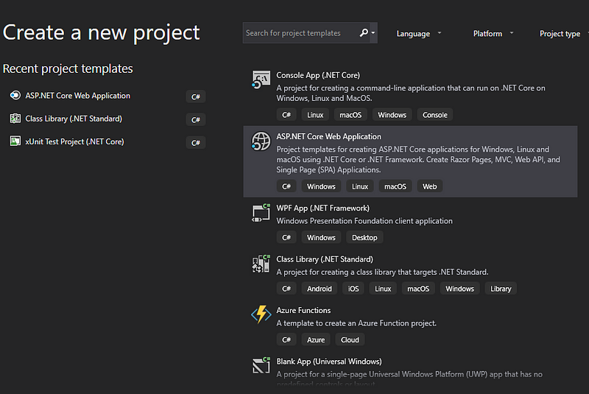This screenshot has height=394, width=589.
Task: Click the Library tag under Class Library
Action: coord(501,289)
